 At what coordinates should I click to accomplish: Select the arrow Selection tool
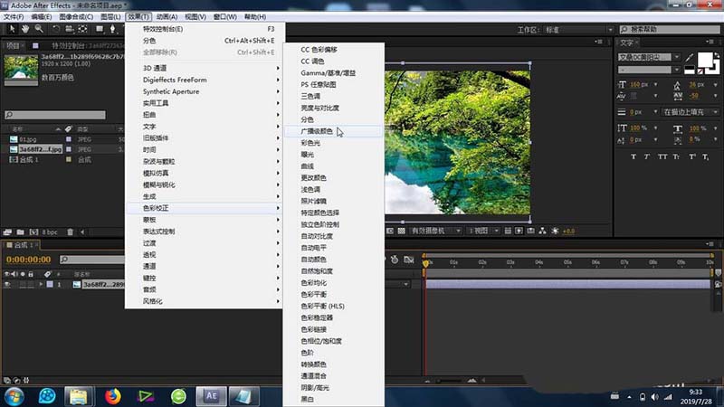[10, 29]
